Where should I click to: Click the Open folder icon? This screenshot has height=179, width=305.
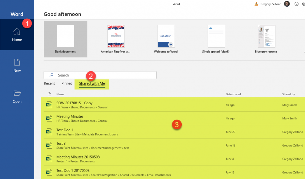click(x=17, y=94)
